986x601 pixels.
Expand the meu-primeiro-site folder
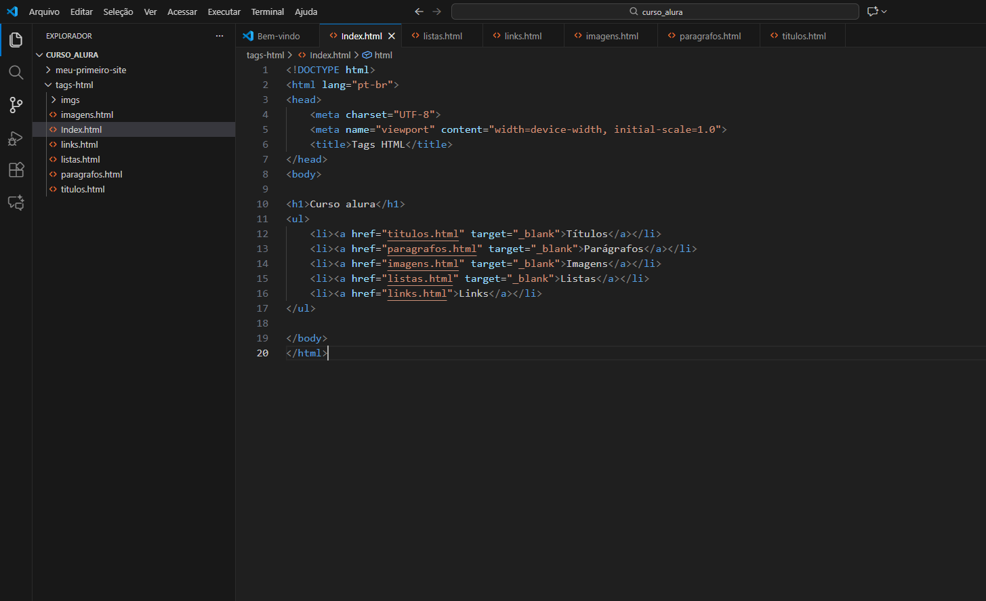(x=90, y=70)
